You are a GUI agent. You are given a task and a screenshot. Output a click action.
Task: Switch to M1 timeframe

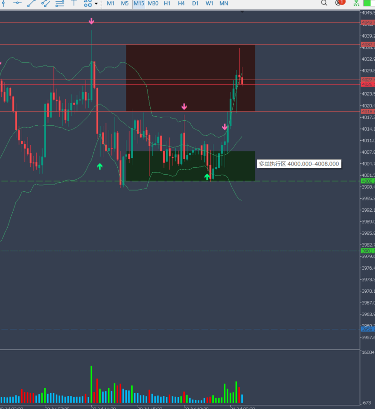(x=111, y=3)
